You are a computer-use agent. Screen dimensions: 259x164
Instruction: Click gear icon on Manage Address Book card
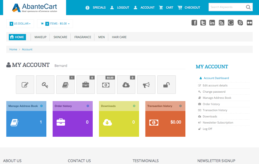tap(42, 106)
